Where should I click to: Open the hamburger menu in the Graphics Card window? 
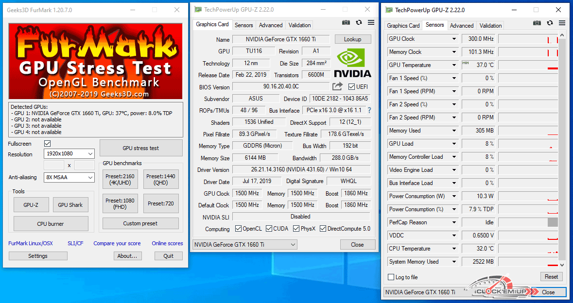371,22
